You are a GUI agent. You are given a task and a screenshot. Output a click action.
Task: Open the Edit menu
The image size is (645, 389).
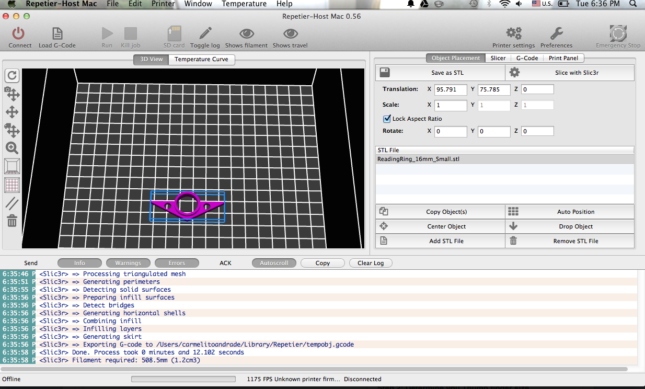[x=135, y=4]
